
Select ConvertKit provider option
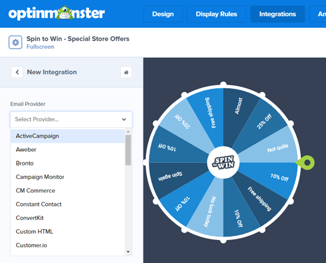pyautogui.click(x=68, y=218)
